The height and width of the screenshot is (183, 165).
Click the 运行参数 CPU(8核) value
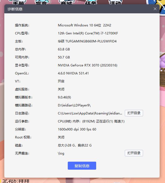[91, 121]
